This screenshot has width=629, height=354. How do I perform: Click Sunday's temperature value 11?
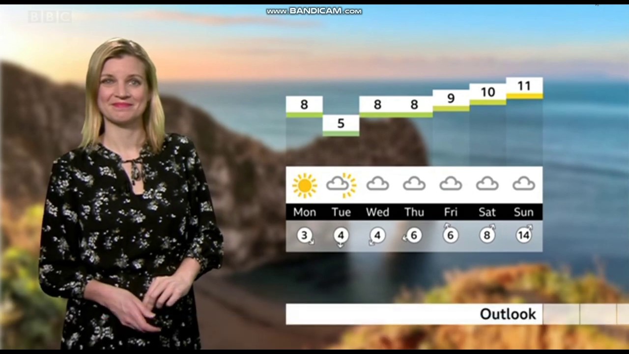coord(524,86)
